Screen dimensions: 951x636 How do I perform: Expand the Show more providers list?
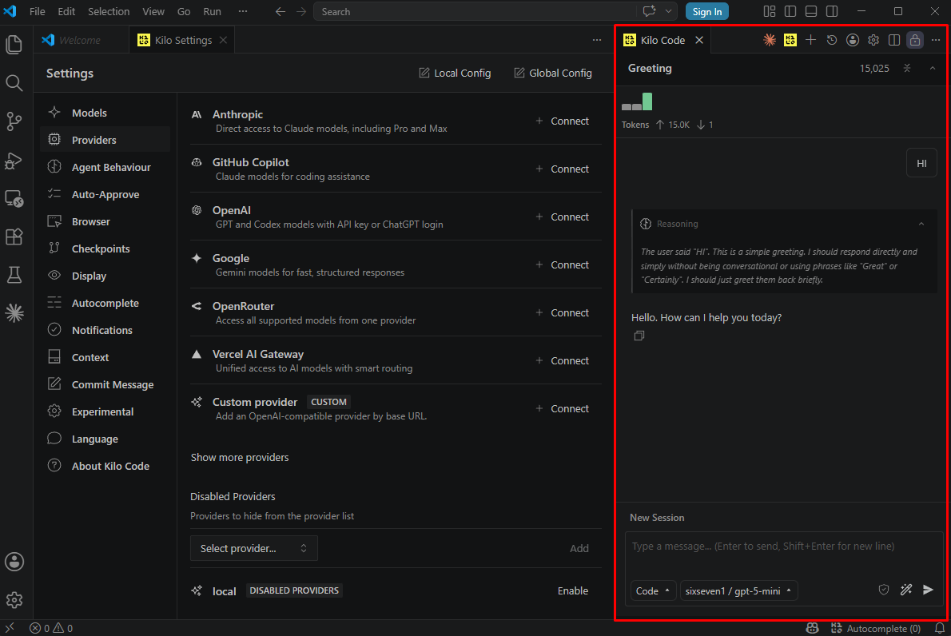pyautogui.click(x=240, y=457)
